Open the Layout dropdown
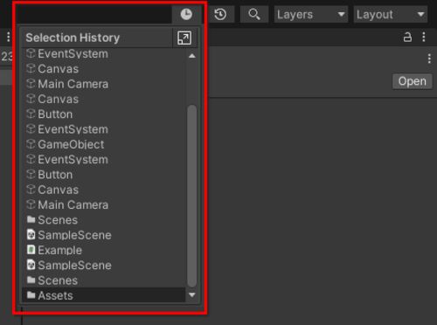The image size is (437, 325). 391,14
